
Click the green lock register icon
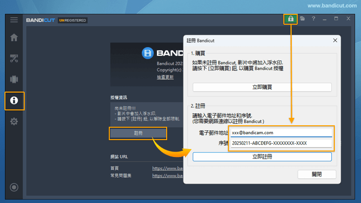coord(291,19)
